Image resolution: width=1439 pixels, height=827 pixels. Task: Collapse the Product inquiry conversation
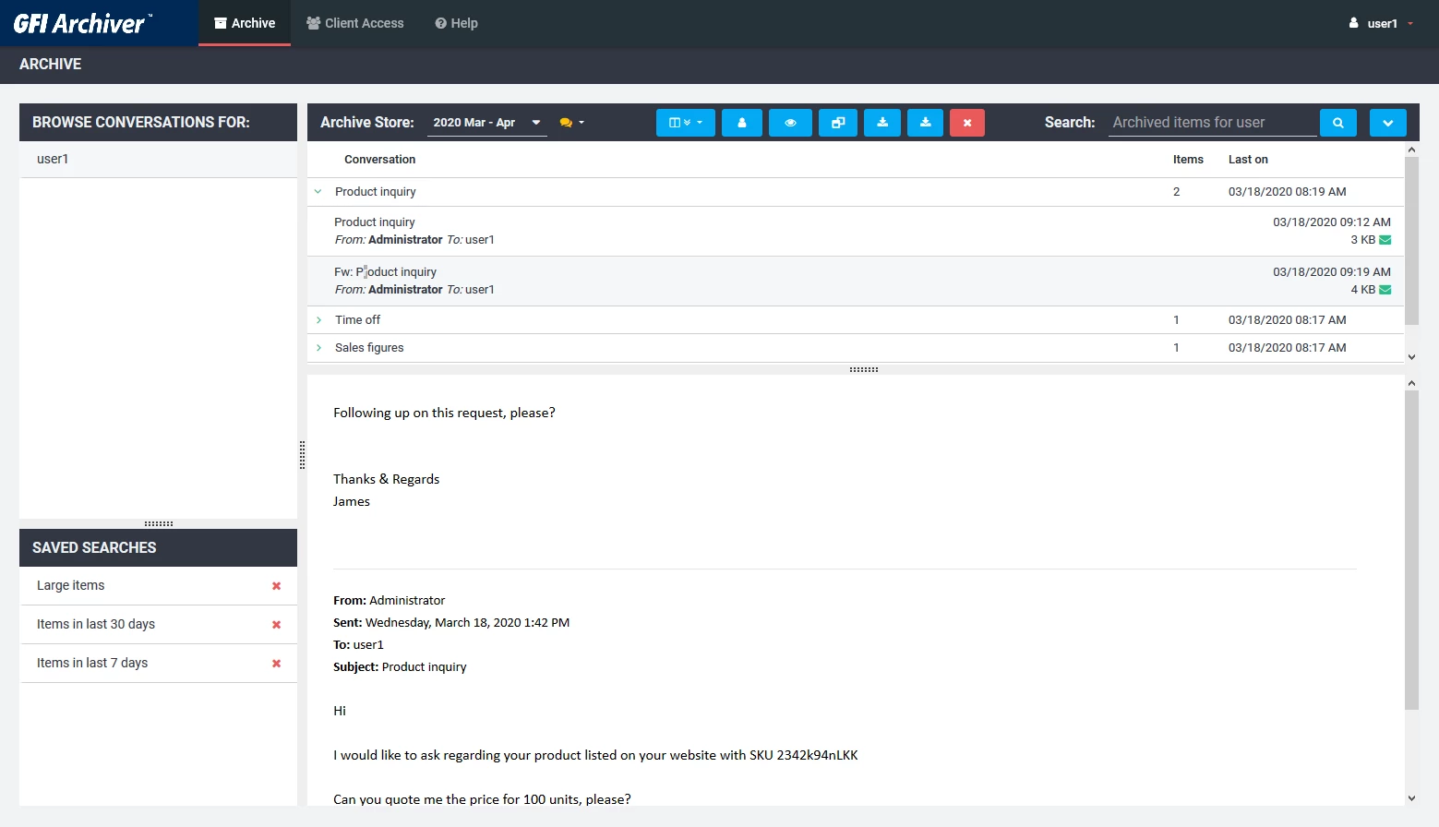point(318,191)
